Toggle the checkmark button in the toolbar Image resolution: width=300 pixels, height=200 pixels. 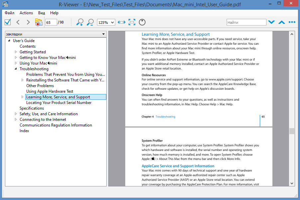[8, 22]
